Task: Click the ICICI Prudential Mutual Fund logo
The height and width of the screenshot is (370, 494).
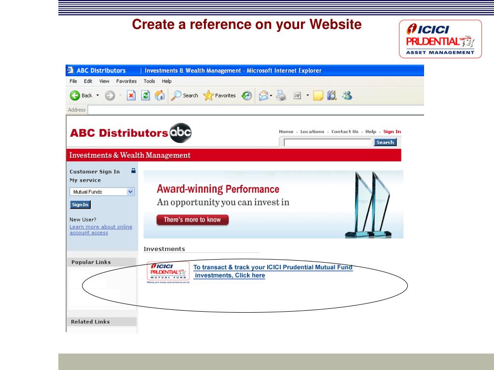Action: tap(168, 272)
